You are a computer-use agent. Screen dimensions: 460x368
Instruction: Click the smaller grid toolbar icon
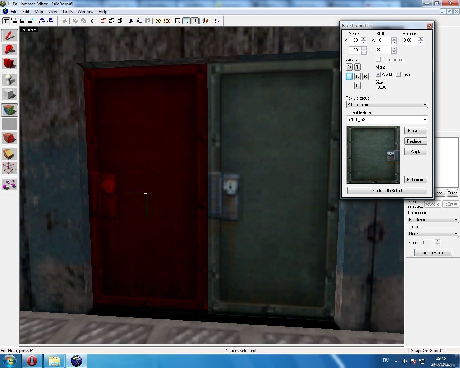click(22, 21)
